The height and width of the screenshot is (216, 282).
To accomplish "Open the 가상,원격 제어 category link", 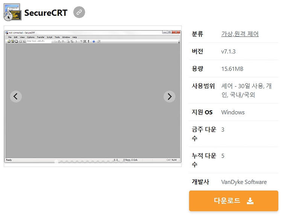I will [240, 34].
